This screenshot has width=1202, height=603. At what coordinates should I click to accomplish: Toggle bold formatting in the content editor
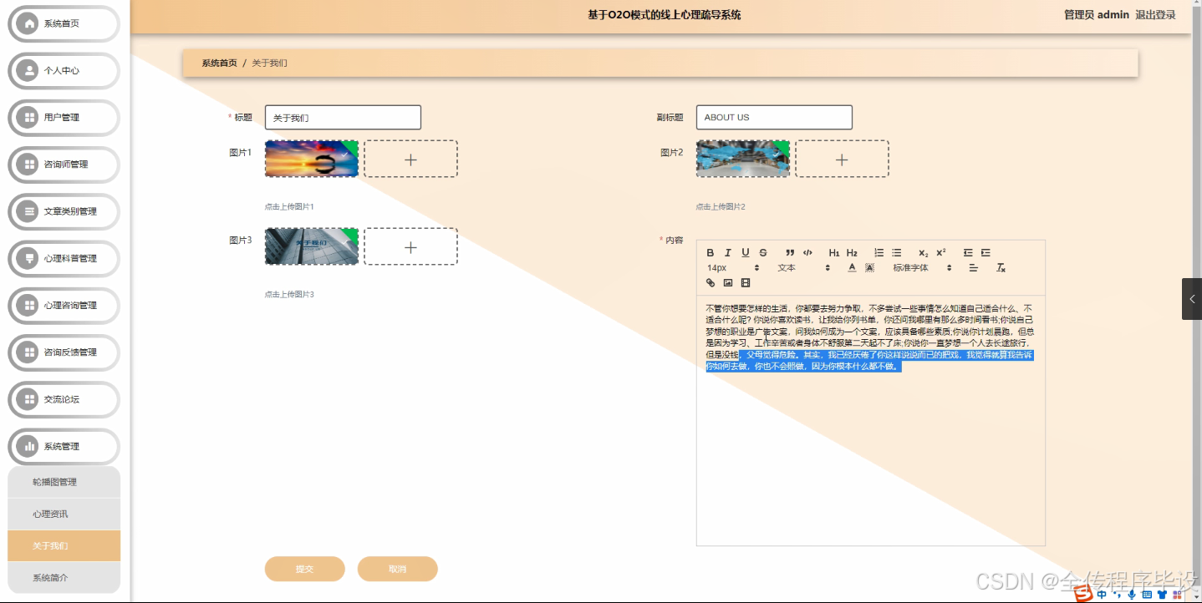click(711, 252)
